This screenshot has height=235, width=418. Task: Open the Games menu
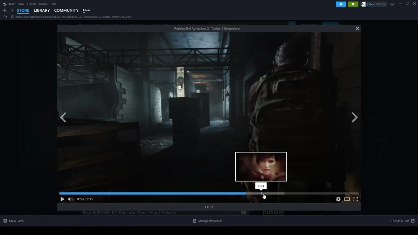(x=43, y=4)
